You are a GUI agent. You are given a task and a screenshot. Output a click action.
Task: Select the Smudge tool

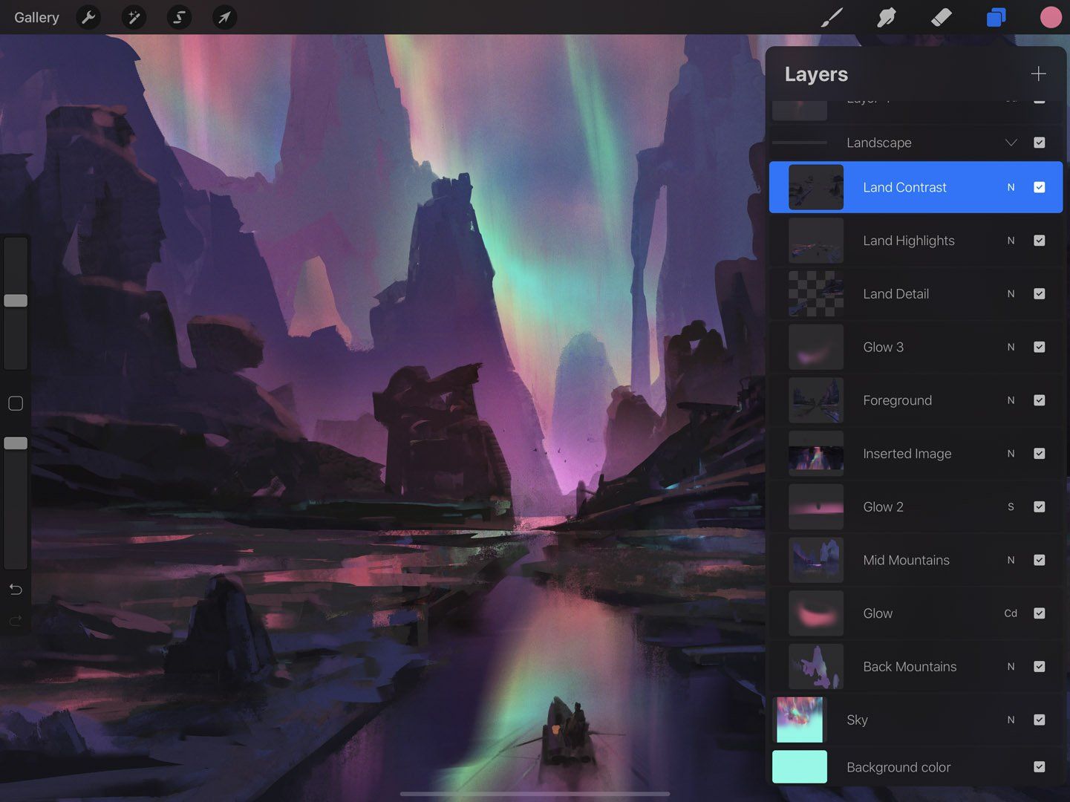[x=887, y=17]
